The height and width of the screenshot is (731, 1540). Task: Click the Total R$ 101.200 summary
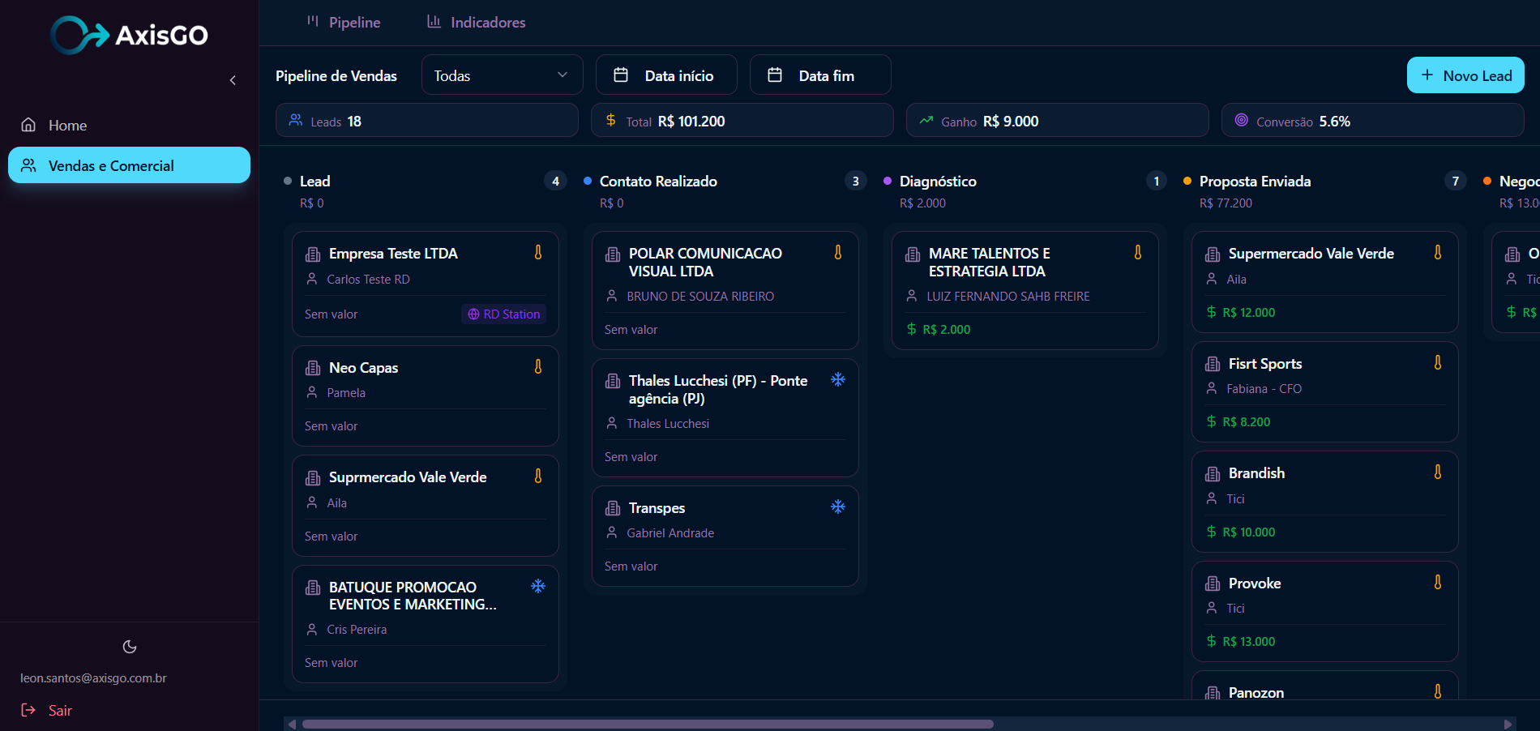742,121
